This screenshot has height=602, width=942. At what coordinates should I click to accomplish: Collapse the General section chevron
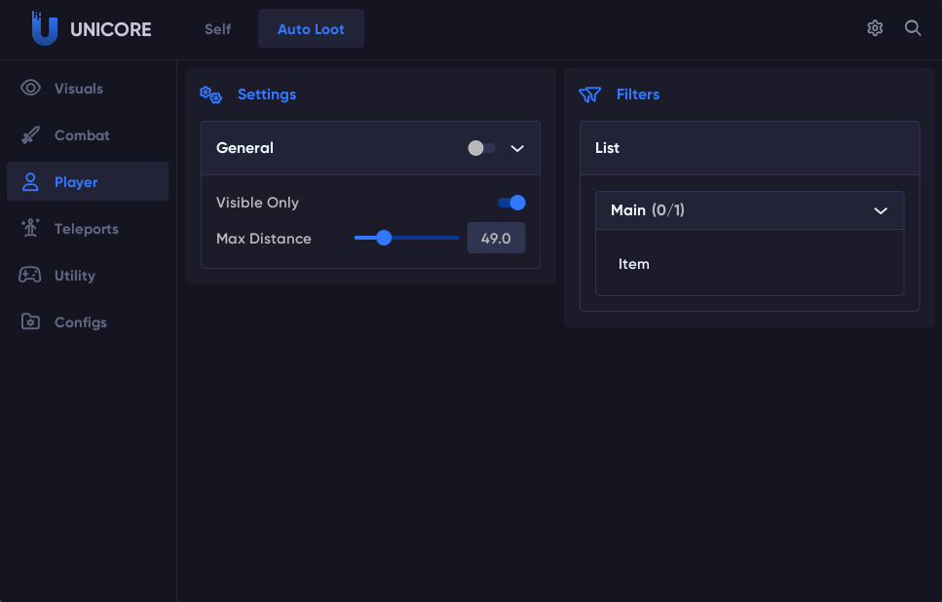click(517, 148)
